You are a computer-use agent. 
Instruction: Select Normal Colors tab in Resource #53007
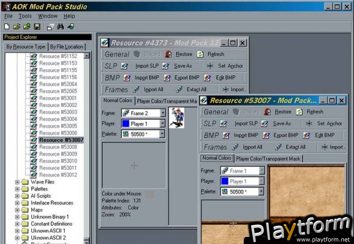(216, 158)
